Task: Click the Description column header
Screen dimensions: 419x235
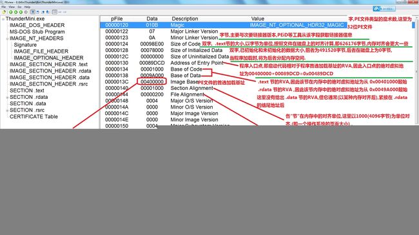Action: pyautogui.click(x=185, y=19)
